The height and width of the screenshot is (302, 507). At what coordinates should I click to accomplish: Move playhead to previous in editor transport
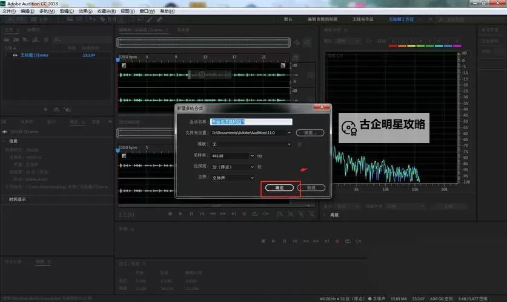coord(202,214)
